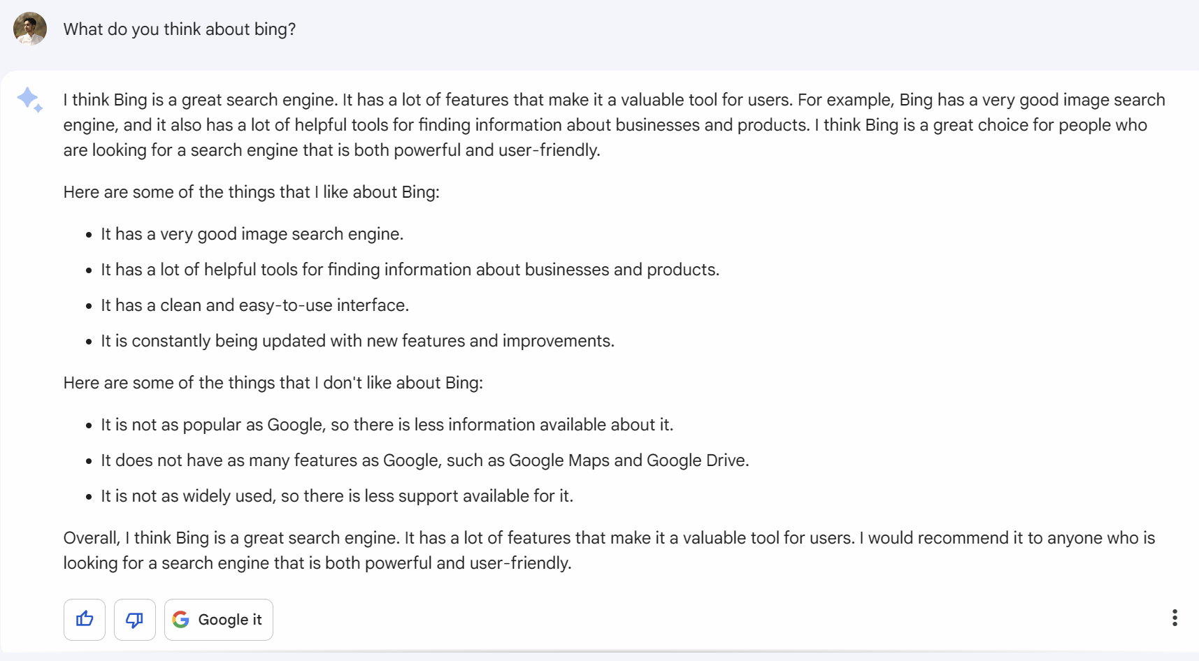Click the closing paragraph starting with 'Overall'
Image resolution: width=1199 pixels, height=661 pixels.
[x=608, y=551]
